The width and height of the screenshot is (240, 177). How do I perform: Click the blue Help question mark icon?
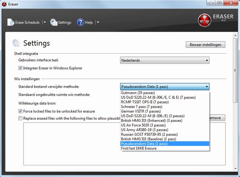point(80,22)
